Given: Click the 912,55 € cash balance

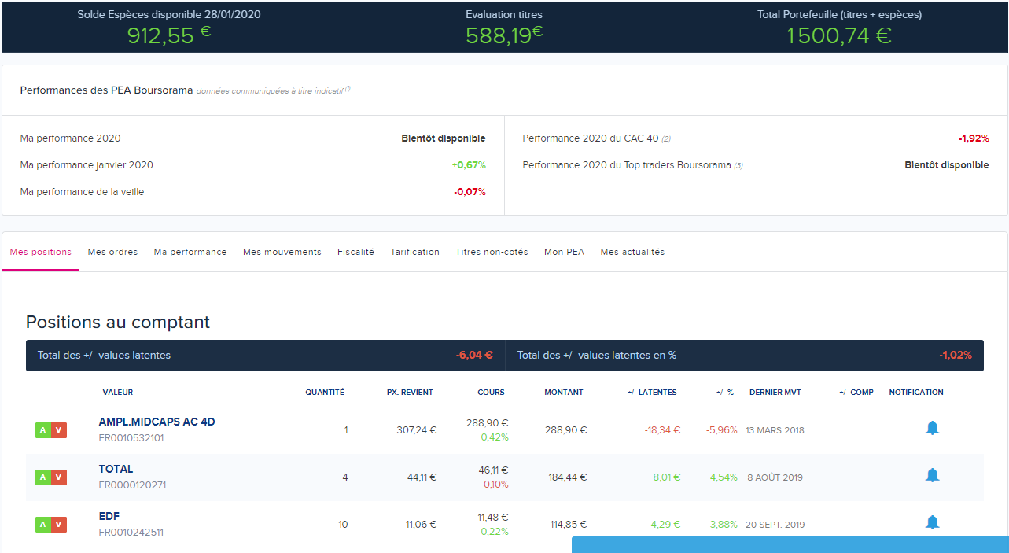Looking at the screenshot, I should 169,35.
